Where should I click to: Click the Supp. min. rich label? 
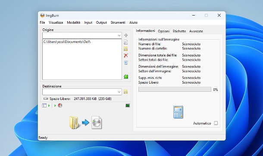coord(150,78)
